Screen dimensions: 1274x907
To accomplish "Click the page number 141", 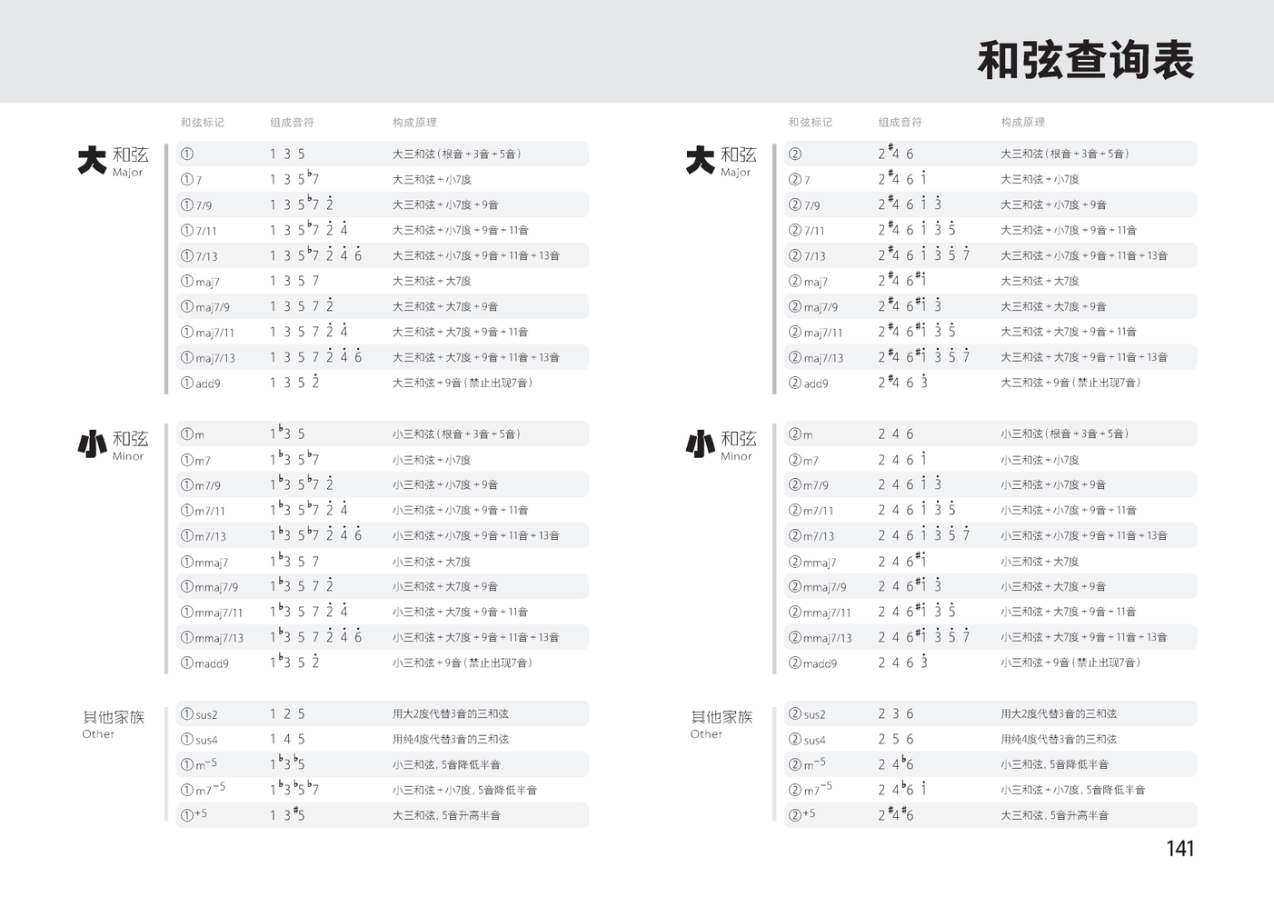I will pyautogui.click(x=1179, y=849).
